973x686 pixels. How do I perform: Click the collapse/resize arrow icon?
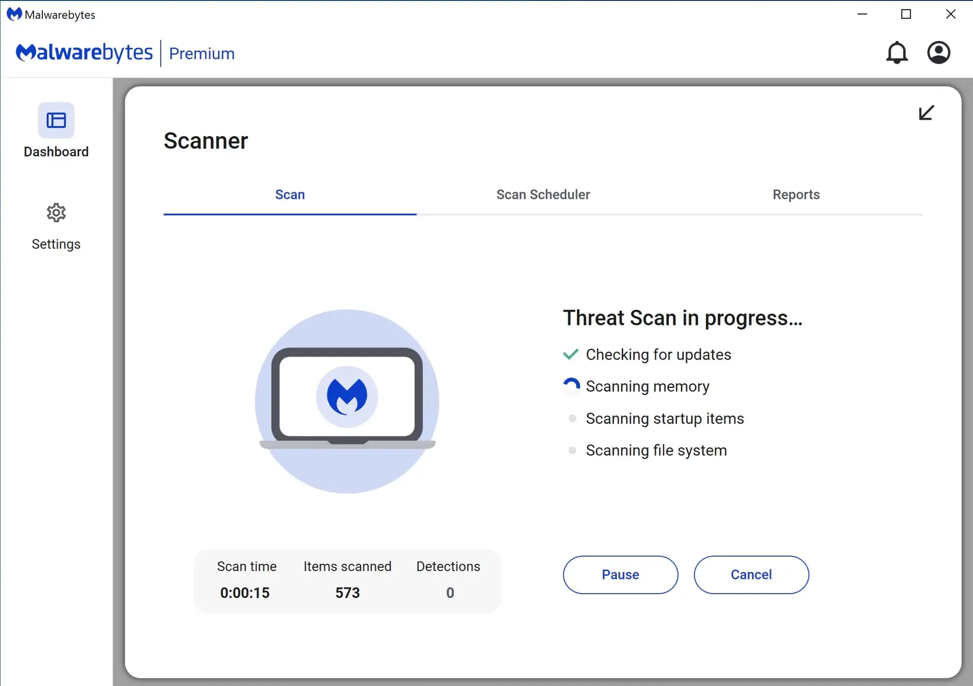926,113
